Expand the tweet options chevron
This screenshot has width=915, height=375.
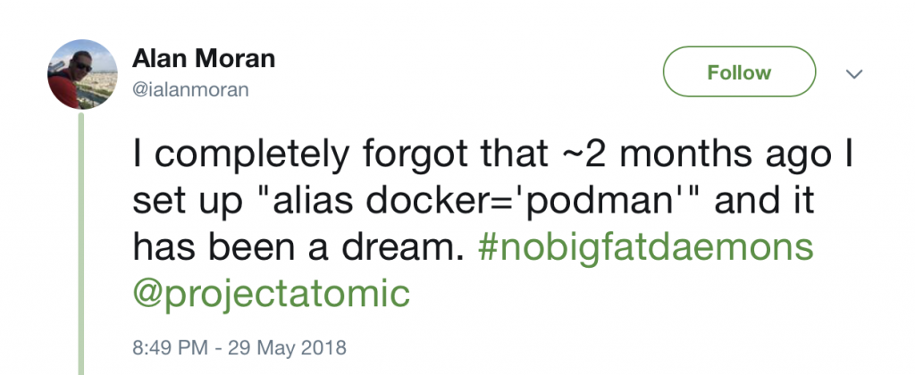(854, 74)
